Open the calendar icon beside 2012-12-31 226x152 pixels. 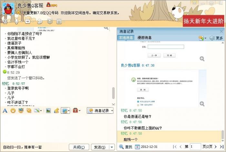pos(137,147)
